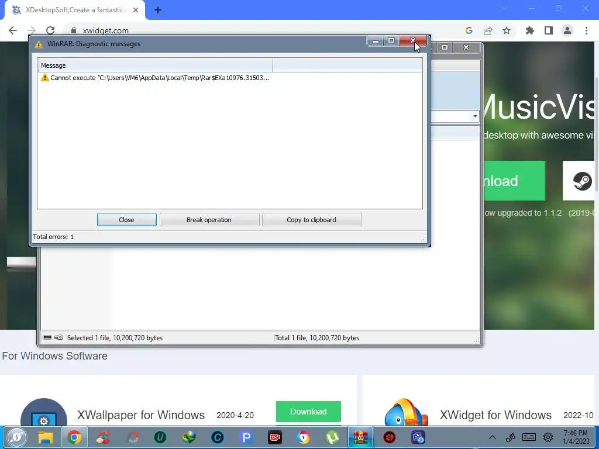Viewport: 599px width, 449px height.
Task: Open Chrome three-dot menu
Action: [586, 30]
